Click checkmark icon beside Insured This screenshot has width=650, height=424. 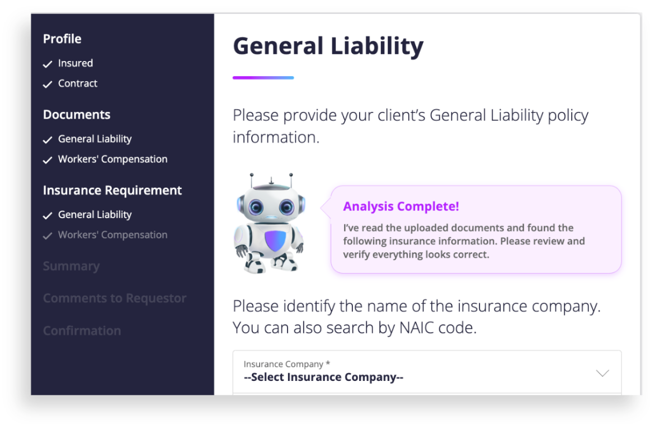pyautogui.click(x=48, y=64)
